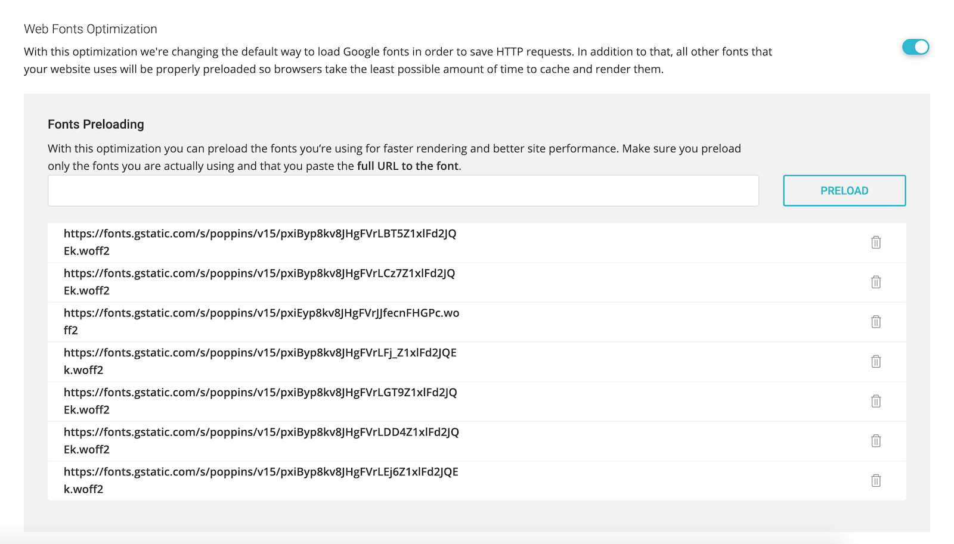Click the LDD4Z1xlFd2JQEk.woff2 URL row
Image resolution: width=954 pixels, height=544 pixels.
[x=477, y=441]
